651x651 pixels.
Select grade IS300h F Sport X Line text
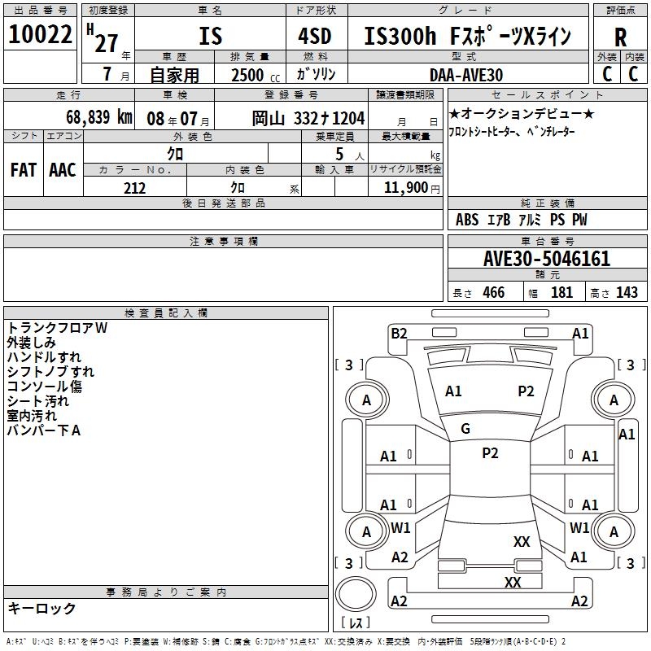(467, 36)
